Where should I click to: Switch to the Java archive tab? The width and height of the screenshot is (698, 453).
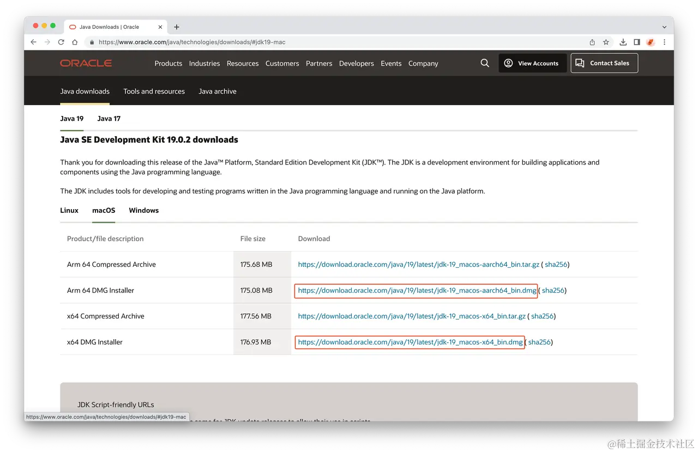tap(218, 91)
